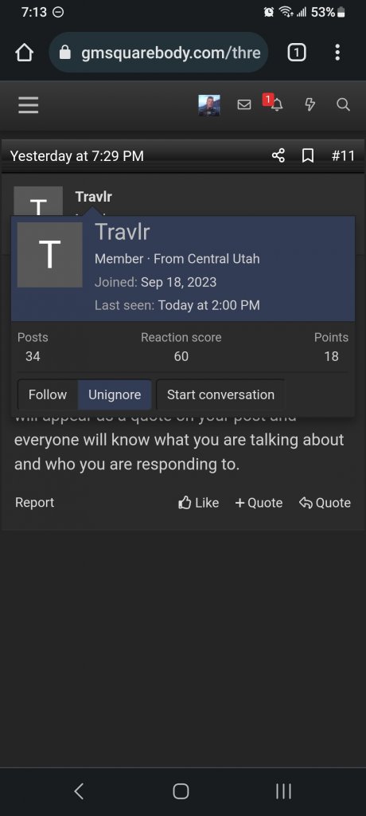Share post #11 using the share icon
Screen dimensions: 366x816
pos(278,155)
